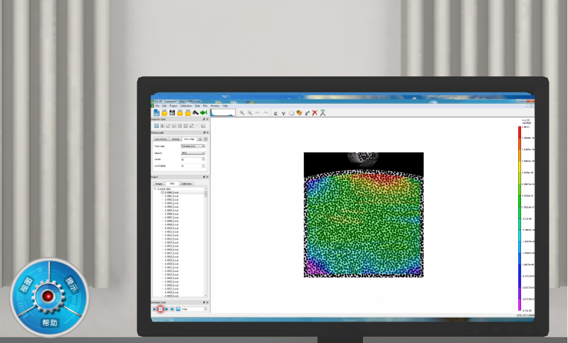Open the Color maps dropdown
This screenshot has width=568, height=343.
(x=193, y=146)
